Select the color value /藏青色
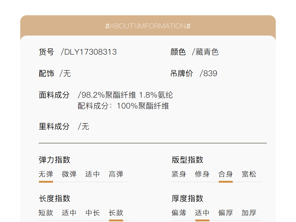This screenshot has height=222, width=296. point(205,52)
